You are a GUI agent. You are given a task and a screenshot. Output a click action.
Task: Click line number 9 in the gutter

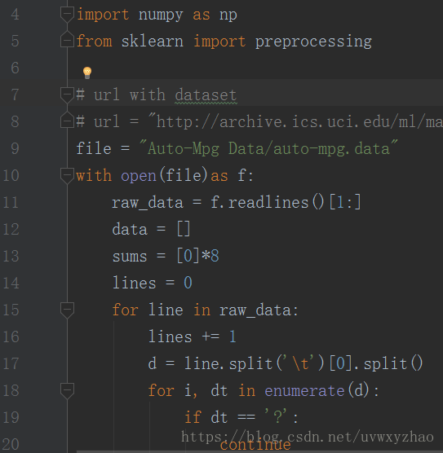click(x=15, y=148)
